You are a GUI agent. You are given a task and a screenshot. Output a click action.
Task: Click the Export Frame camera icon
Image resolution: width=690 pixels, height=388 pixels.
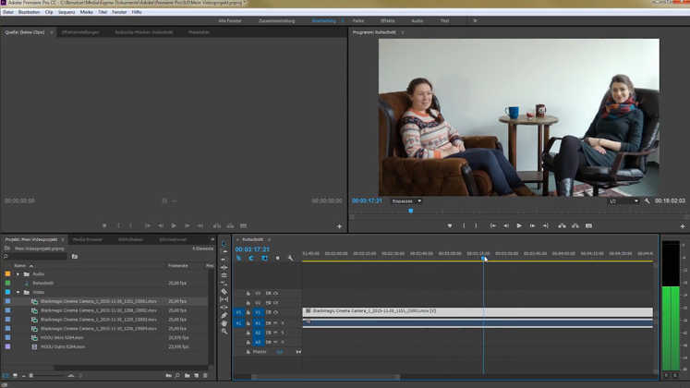[x=588, y=225]
